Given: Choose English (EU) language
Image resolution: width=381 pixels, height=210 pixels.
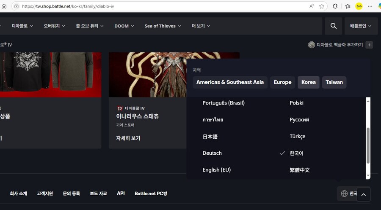Looking at the screenshot, I should click(216, 170).
